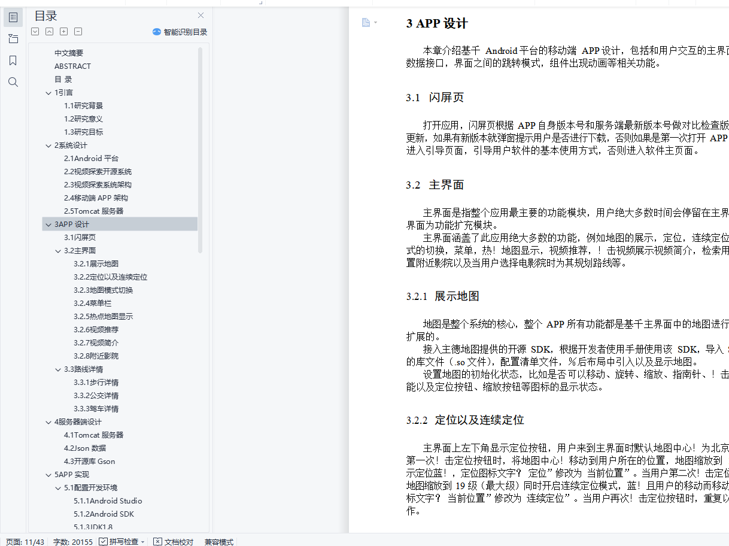Jump to 3.2.5热点地图显示
This screenshot has width=729, height=546.
pyautogui.click(x=103, y=316)
